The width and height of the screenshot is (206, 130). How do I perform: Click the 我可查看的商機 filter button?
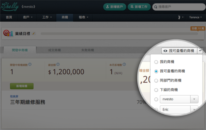coord(179,51)
